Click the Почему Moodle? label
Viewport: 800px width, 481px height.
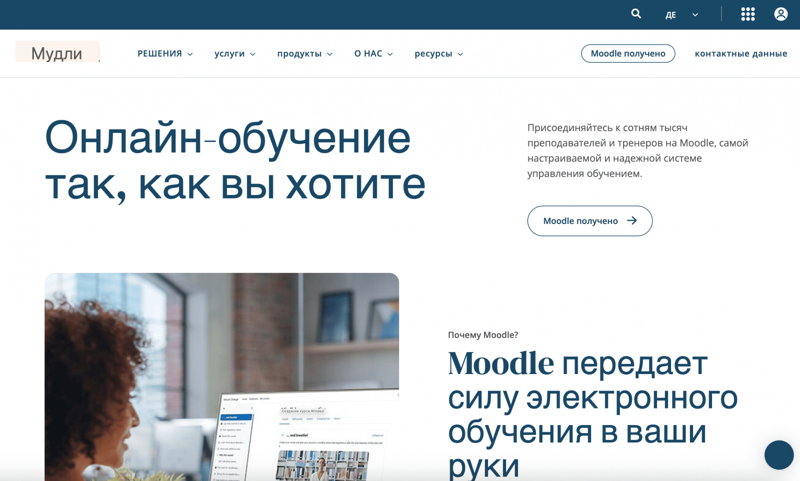coord(483,335)
